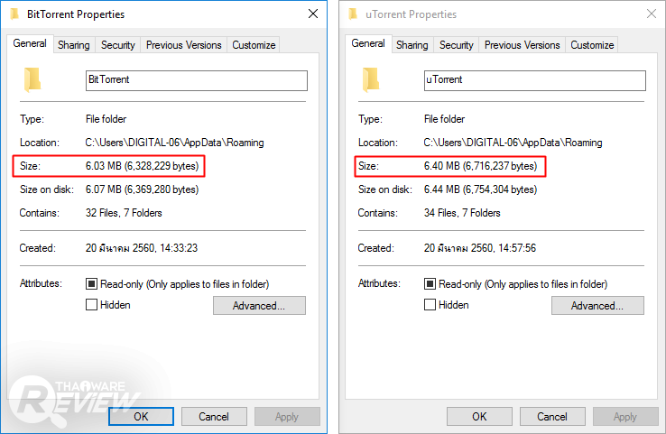Switch to Security tab in BitTorrent Properties
Screen dimensions: 666x434
pyautogui.click(x=118, y=45)
